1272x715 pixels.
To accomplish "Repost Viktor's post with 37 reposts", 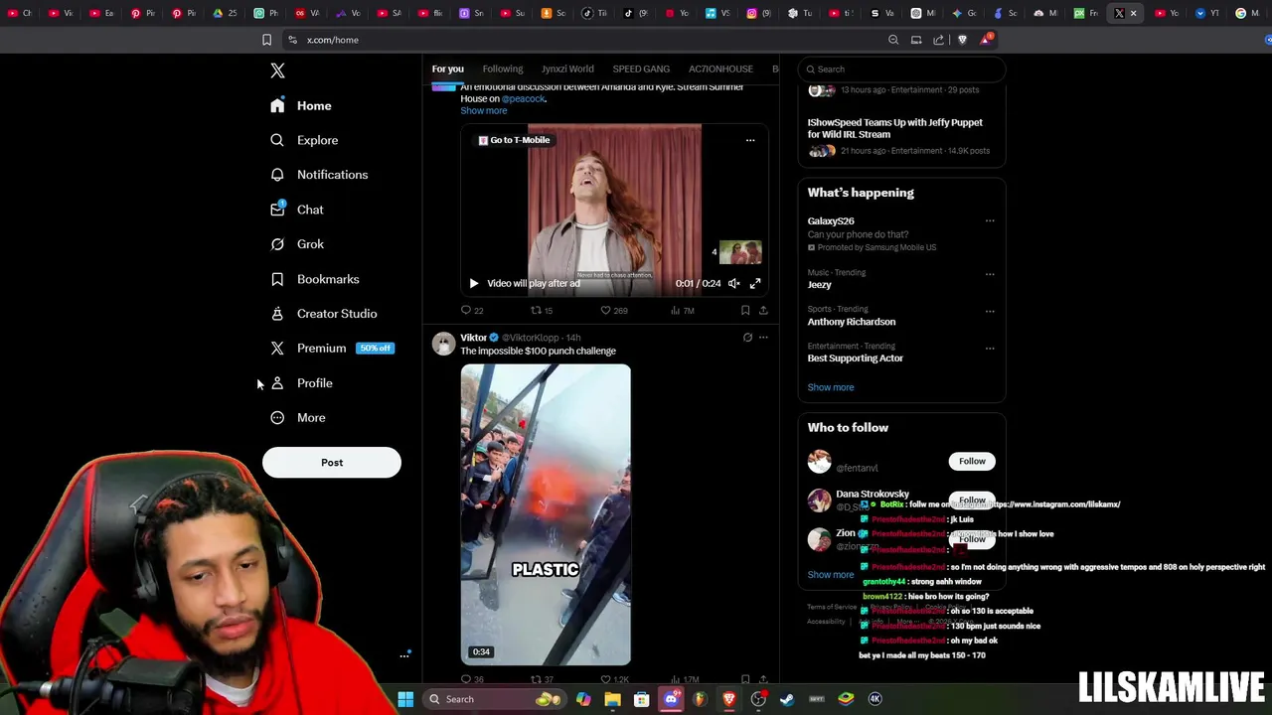I will 542,679.
